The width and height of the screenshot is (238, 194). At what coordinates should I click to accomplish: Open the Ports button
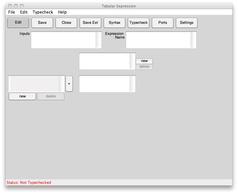point(163,23)
